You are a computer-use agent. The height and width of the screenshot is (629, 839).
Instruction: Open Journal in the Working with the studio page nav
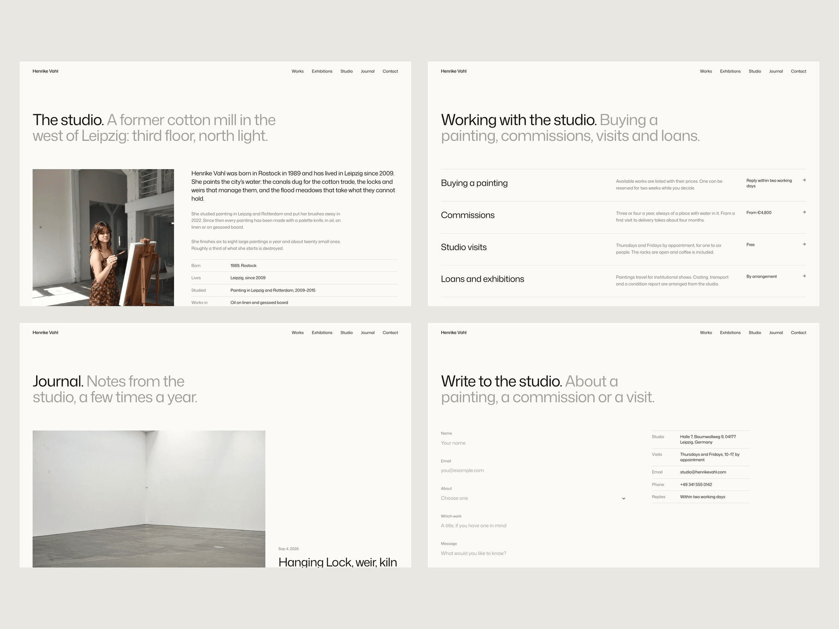pyautogui.click(x=776, y=71)
